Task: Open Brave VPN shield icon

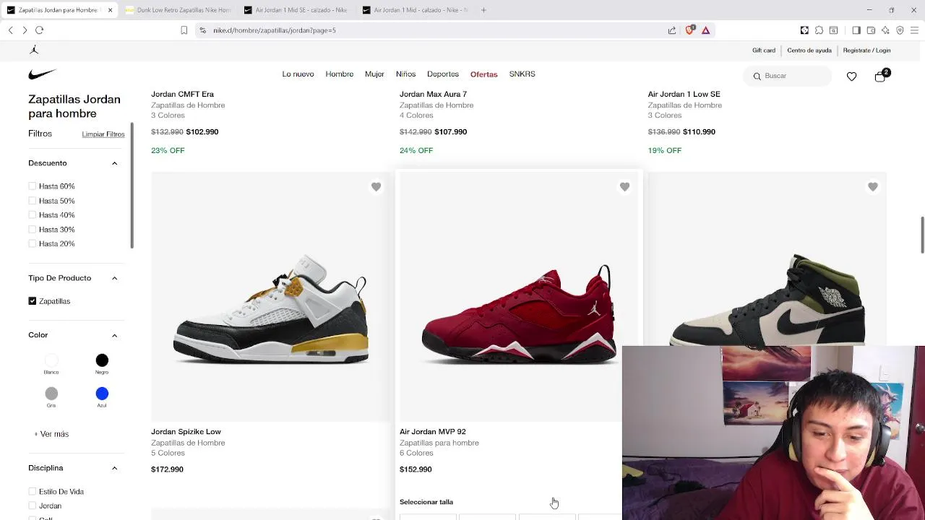Action: coord(900,30)
